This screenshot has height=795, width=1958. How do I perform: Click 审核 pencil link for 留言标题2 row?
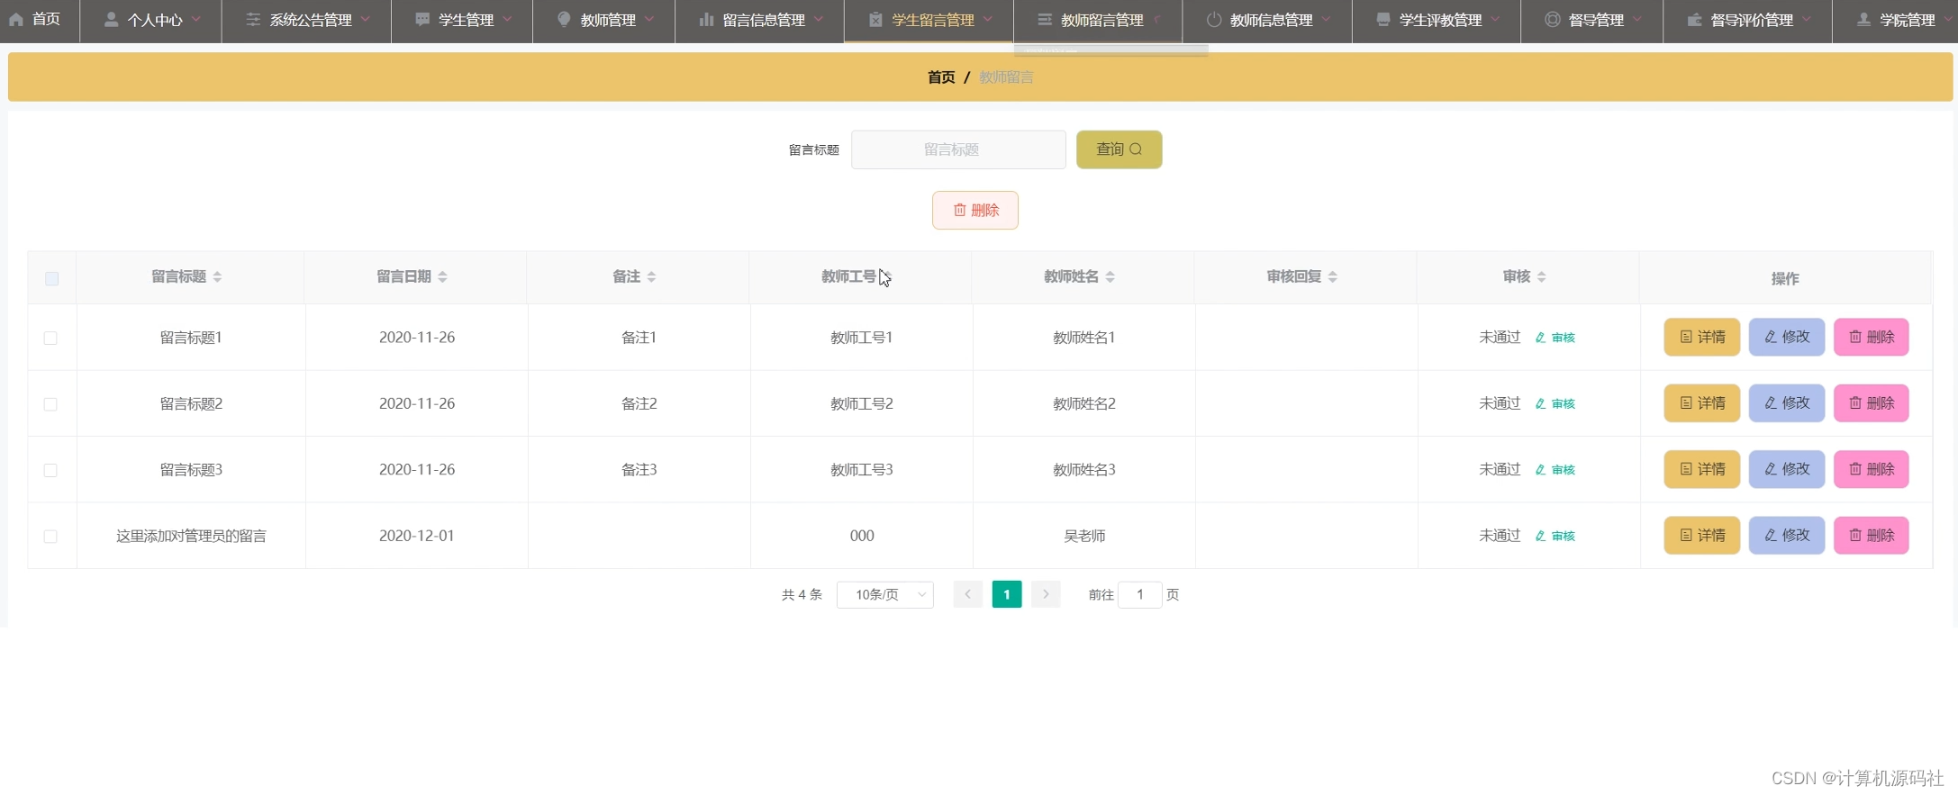pyautogui.click(x=1555, y=403)
